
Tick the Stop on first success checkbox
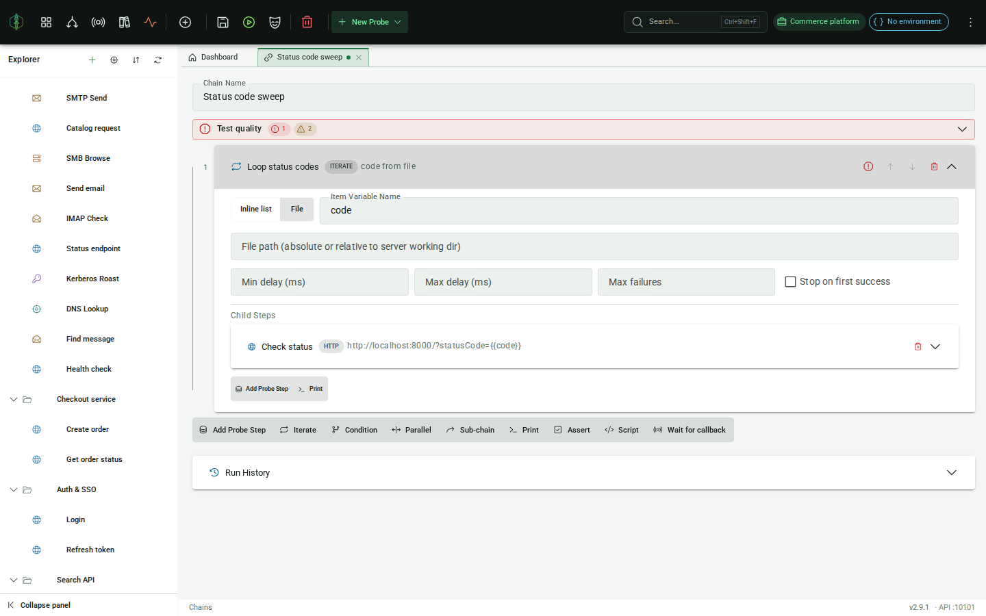coord(790,281)
